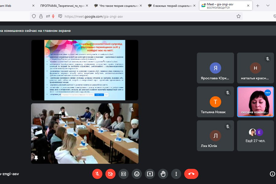The height and width of the screenshot is (184, 276).
Task: Select Ярослава Юрк participant tile
Action: click(x=216, y=68)
